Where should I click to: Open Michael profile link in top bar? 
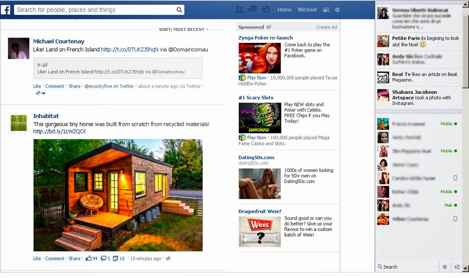coord(307,10)
